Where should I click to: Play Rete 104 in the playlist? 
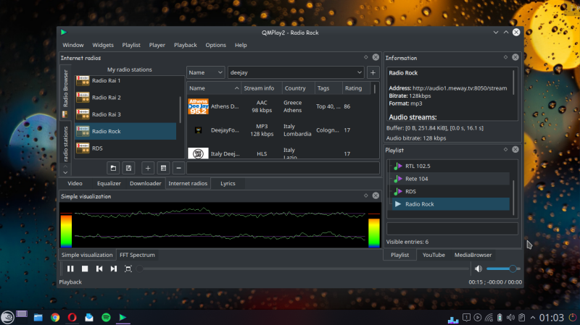pyautogui.click(x=450, y=179)
